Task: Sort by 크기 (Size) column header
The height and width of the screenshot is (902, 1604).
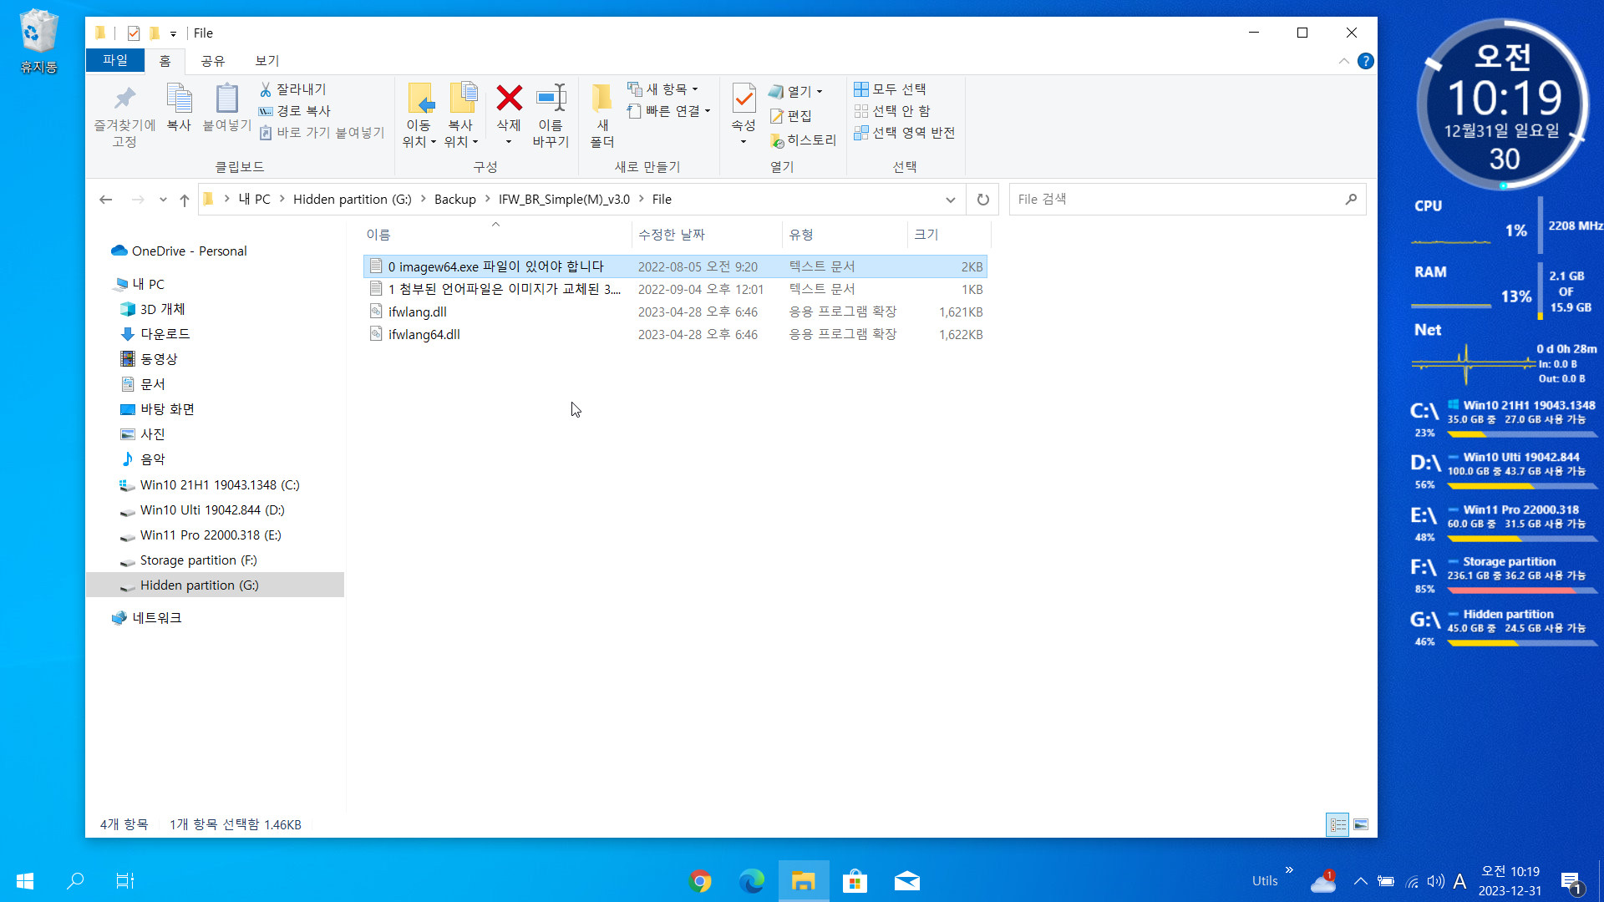Action: click(948, 235)
